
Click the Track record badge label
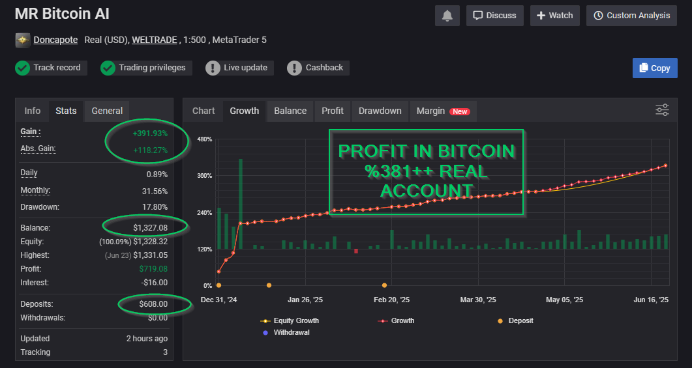point(57,68)
